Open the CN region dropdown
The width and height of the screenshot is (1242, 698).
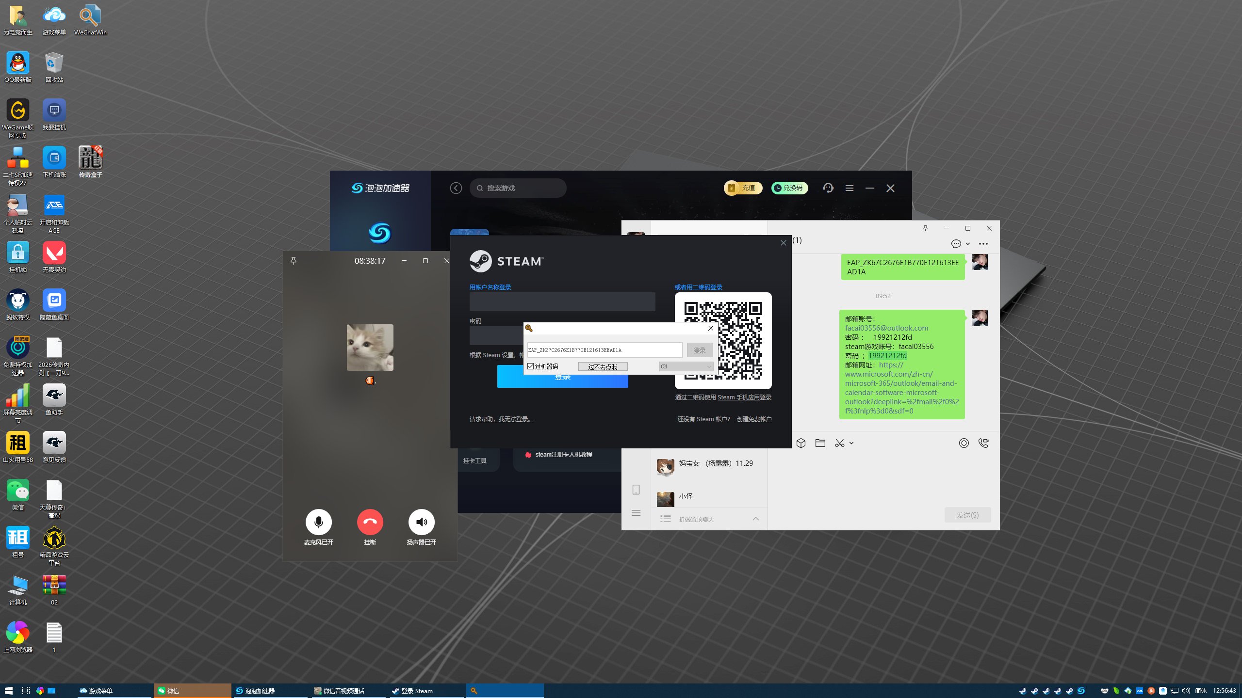pos(686,366)
